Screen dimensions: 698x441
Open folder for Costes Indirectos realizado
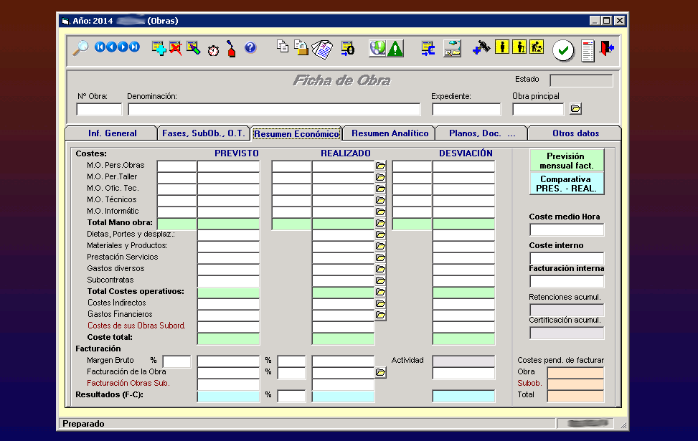point(380,303)
